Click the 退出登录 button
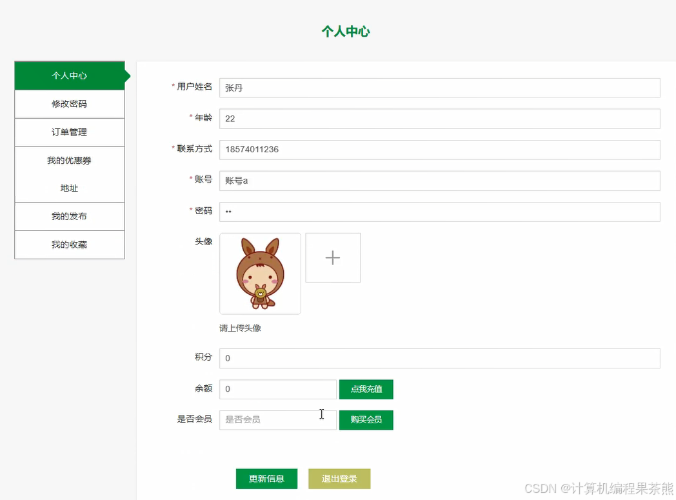This screenshot has width=676, height=500. coord(339,479)
